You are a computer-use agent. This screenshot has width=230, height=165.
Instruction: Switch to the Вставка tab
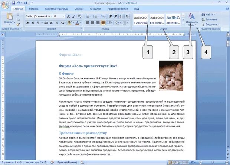tap(34, 9)
